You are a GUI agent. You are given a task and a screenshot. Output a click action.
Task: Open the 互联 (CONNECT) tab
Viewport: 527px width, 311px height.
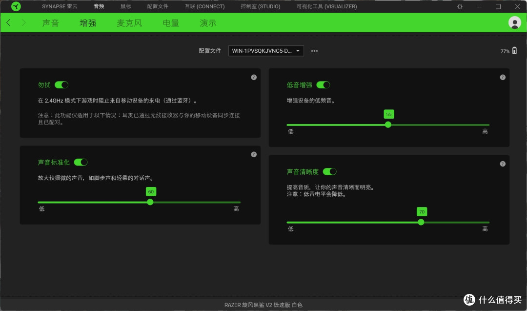[204, 6]
